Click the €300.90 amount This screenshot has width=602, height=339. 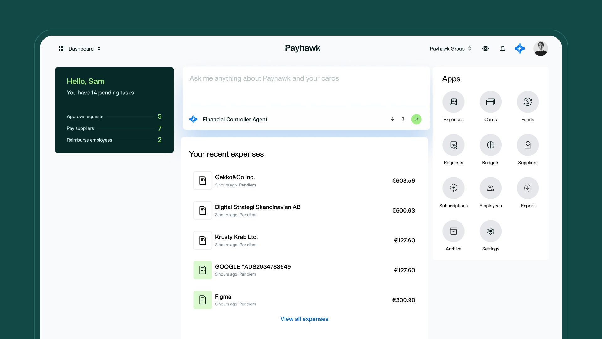403,300
